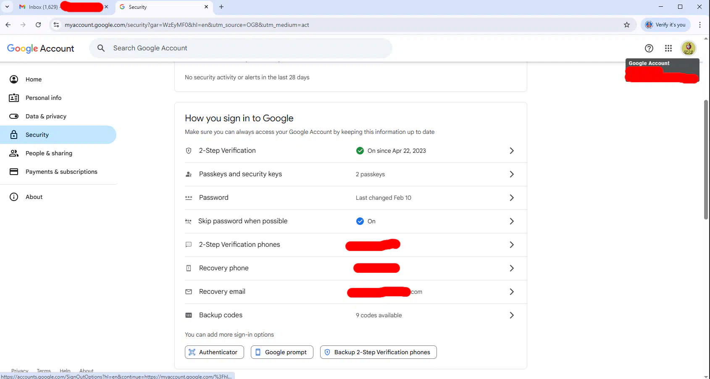The height and width of the screenshot is (379, 710).
Task: Click the browser address bar URL
Action: (187, 25)
